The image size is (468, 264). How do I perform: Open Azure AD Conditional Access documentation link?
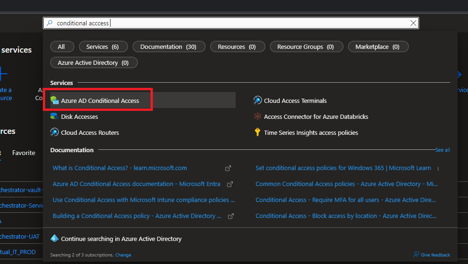click(136, 184)
